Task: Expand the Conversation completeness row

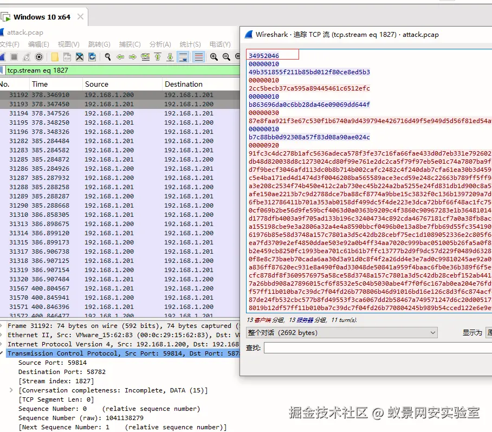Action: point(11,390)
